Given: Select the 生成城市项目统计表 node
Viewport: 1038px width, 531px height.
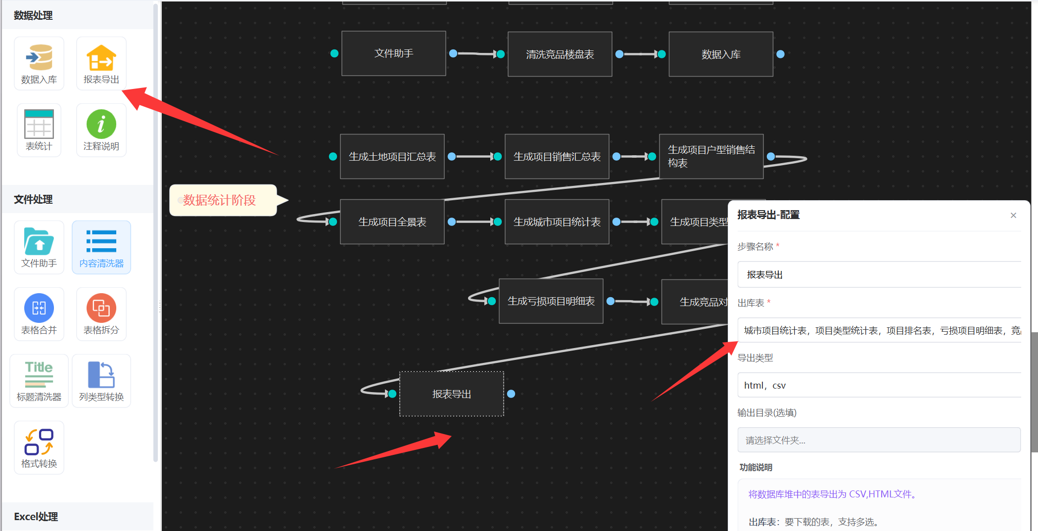Looking at the screenshot, I should pyautogui.click(x=557, y=222).
